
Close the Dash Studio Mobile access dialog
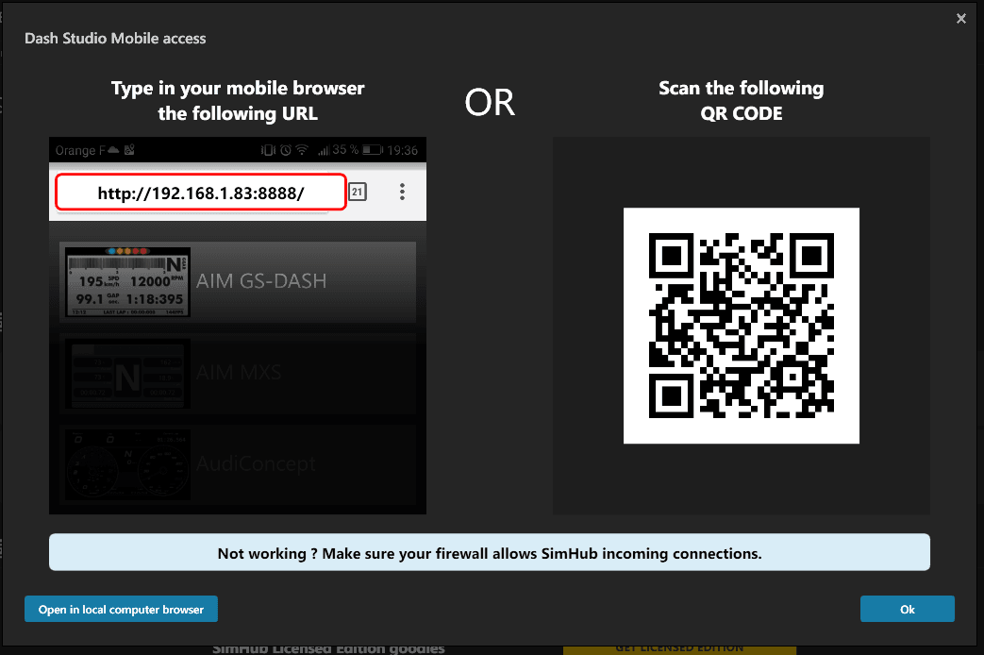[x=960, y=18]
